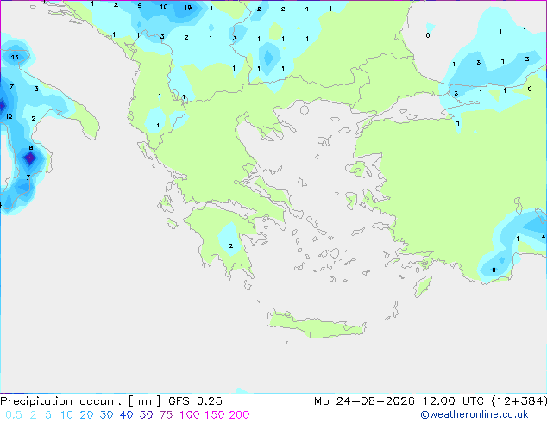Select the 200 legend color value
The width and height of the screenshot is (547, 422).
[239, 415]
